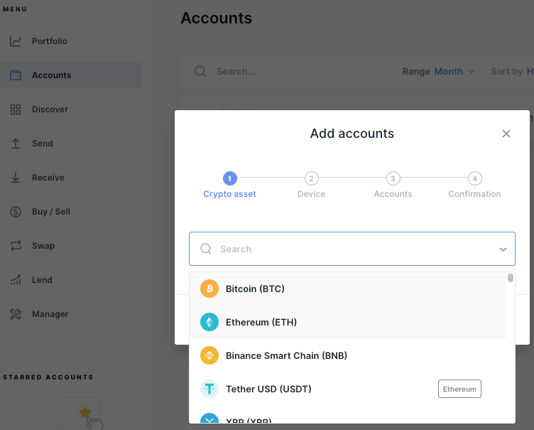Focus the crypto asset Search field
This screenshot has height=430, width=534.
352,249
